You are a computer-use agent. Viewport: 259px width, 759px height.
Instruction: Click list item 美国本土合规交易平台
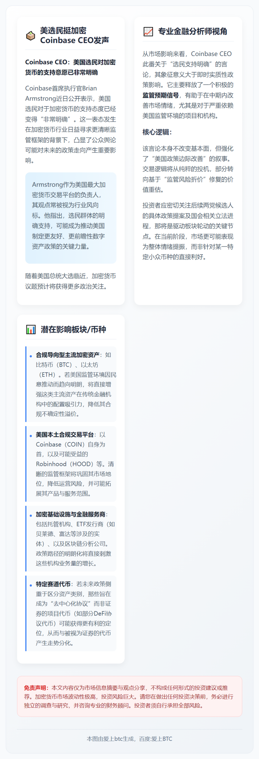coord(71,464)
